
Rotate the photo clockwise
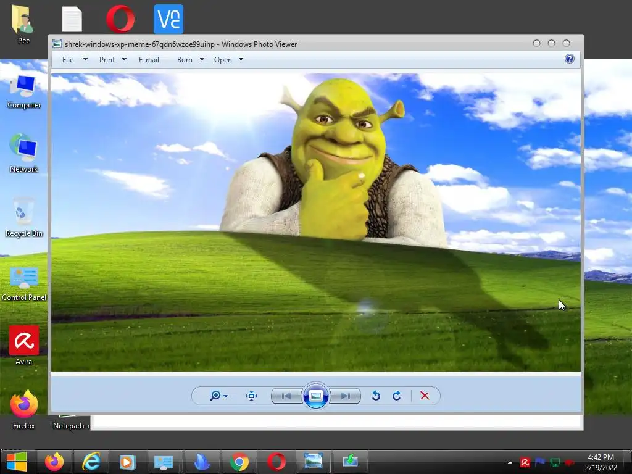tap(397, 396)
